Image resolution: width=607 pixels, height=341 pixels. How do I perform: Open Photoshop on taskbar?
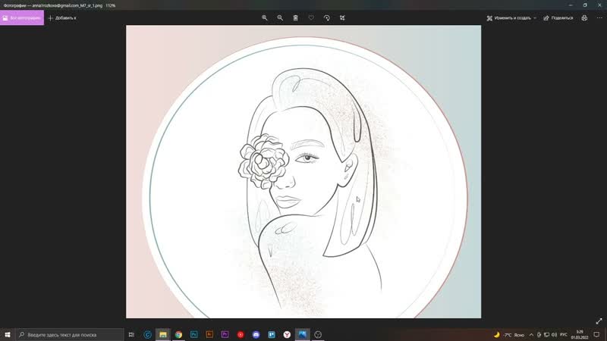194,334
